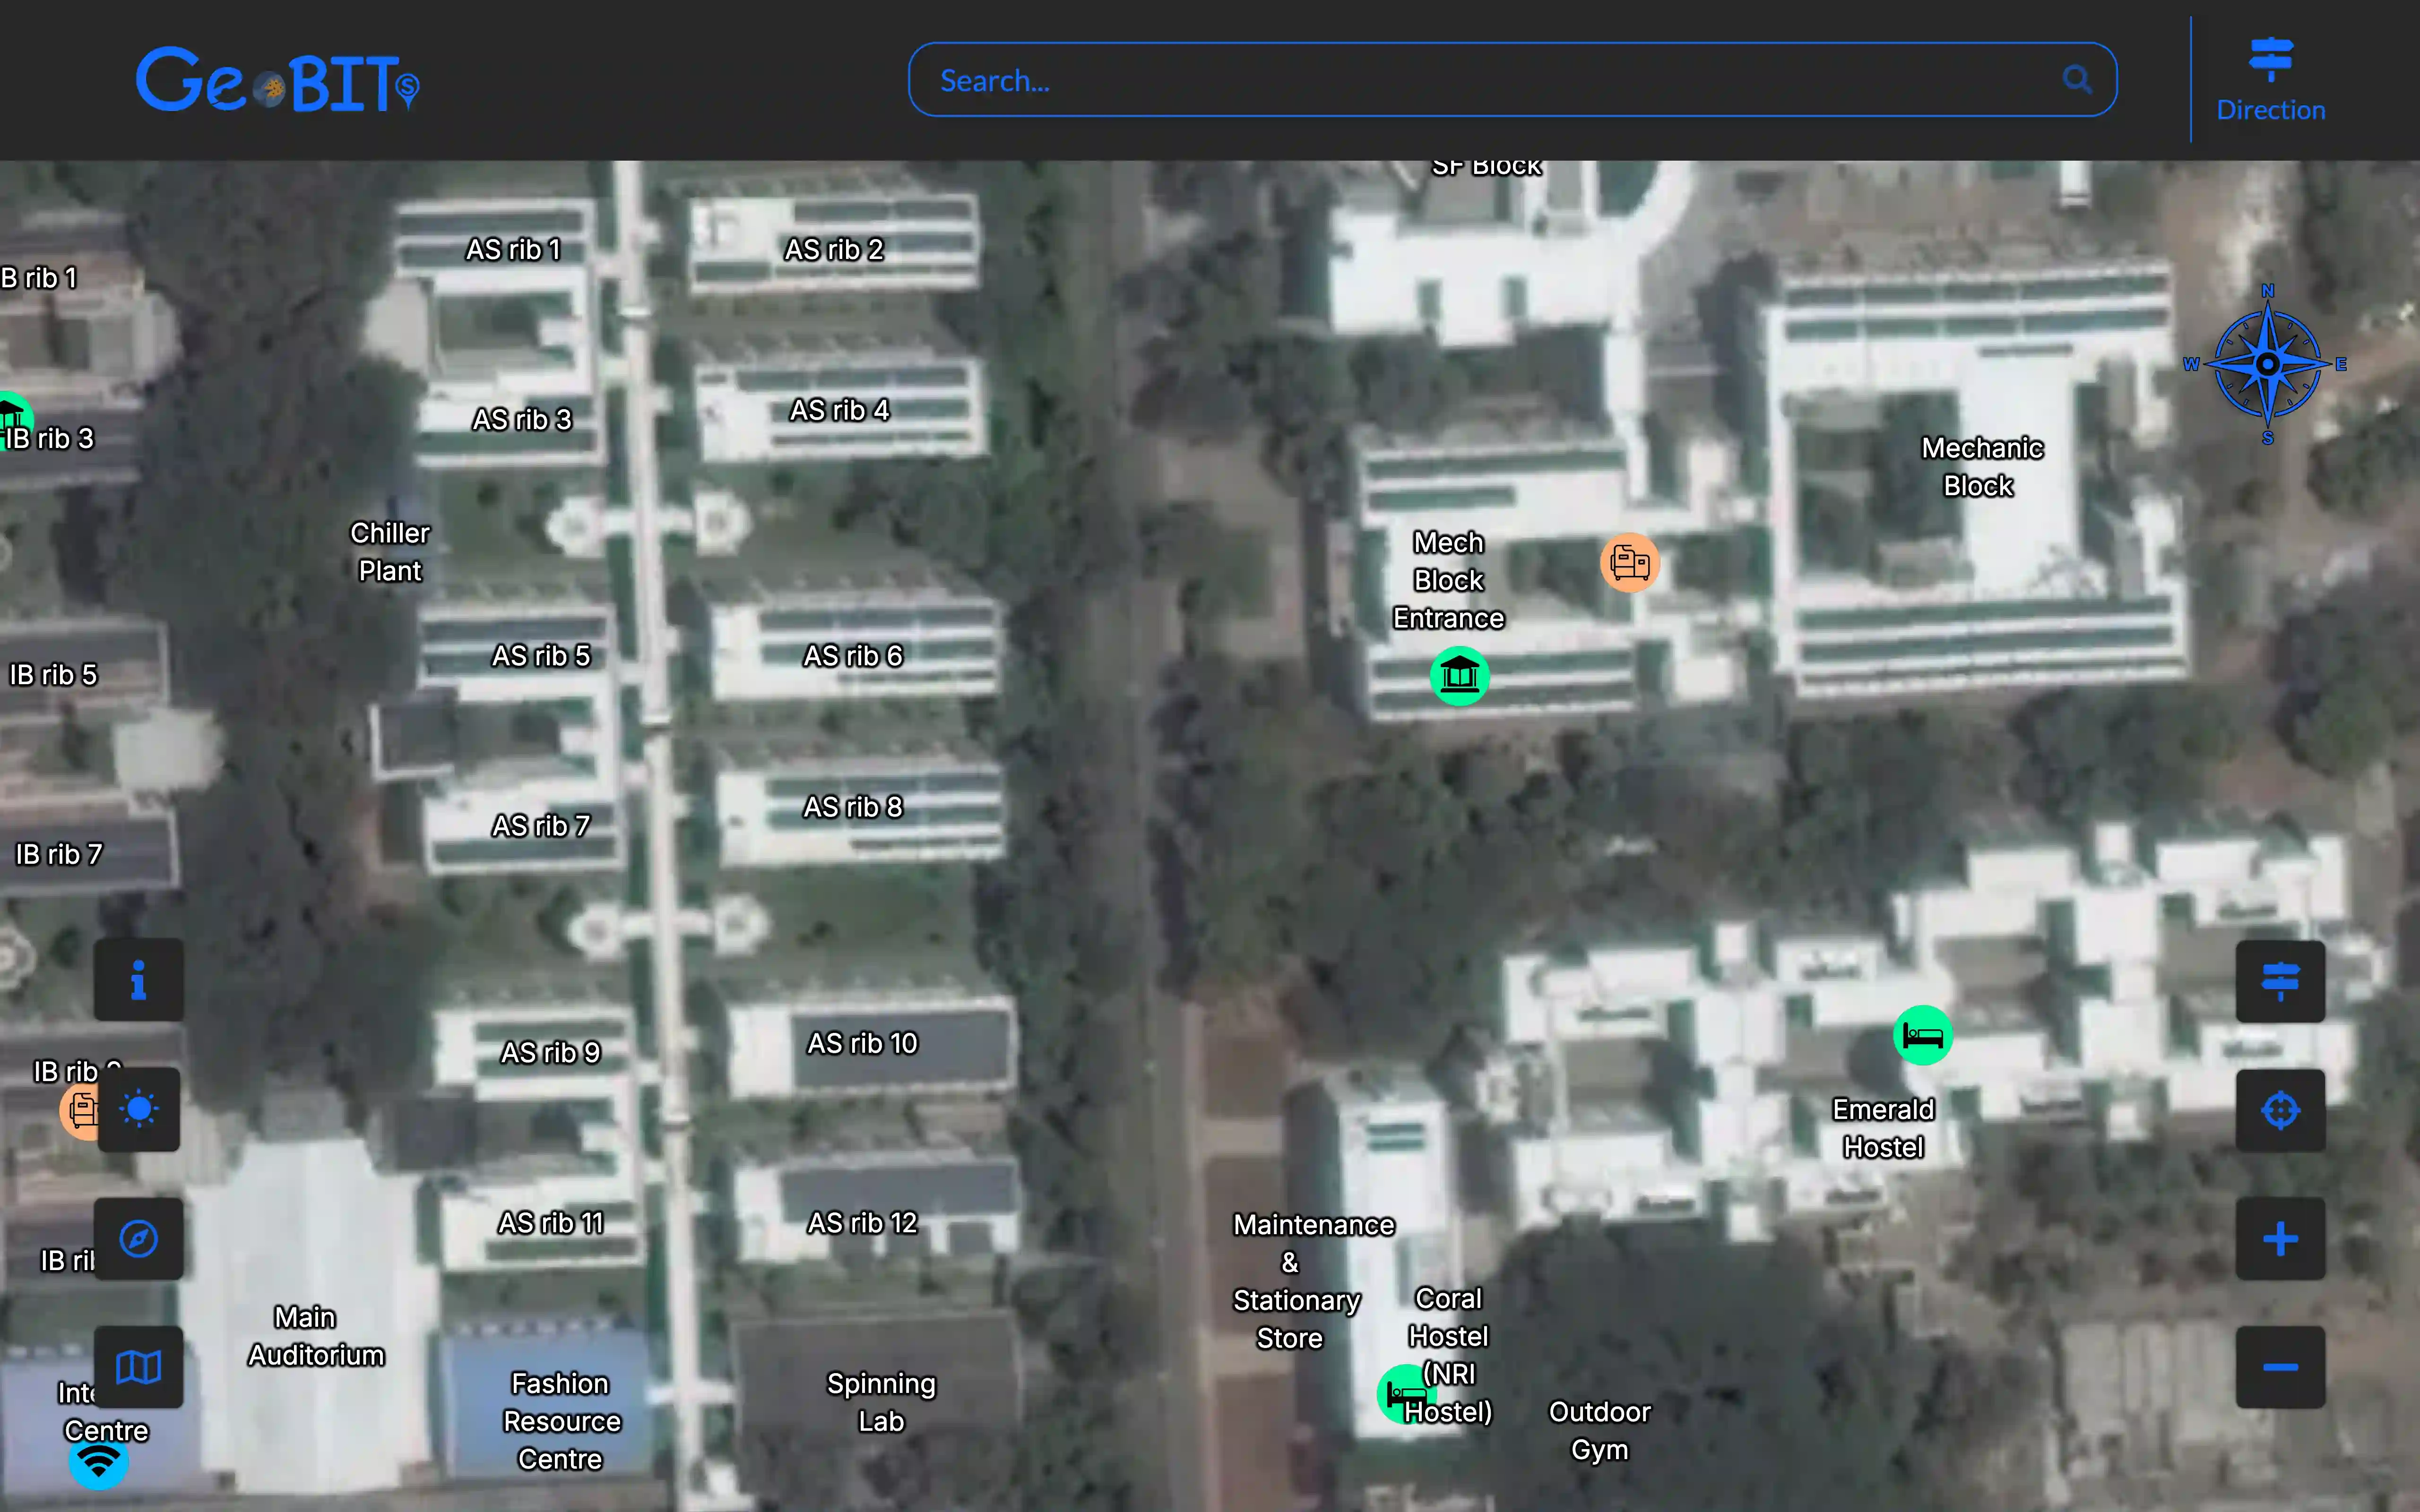This screenshot has width=2420, height=1512.
Task: Click the zoom in plus button
Action: pos(2280,1239)
